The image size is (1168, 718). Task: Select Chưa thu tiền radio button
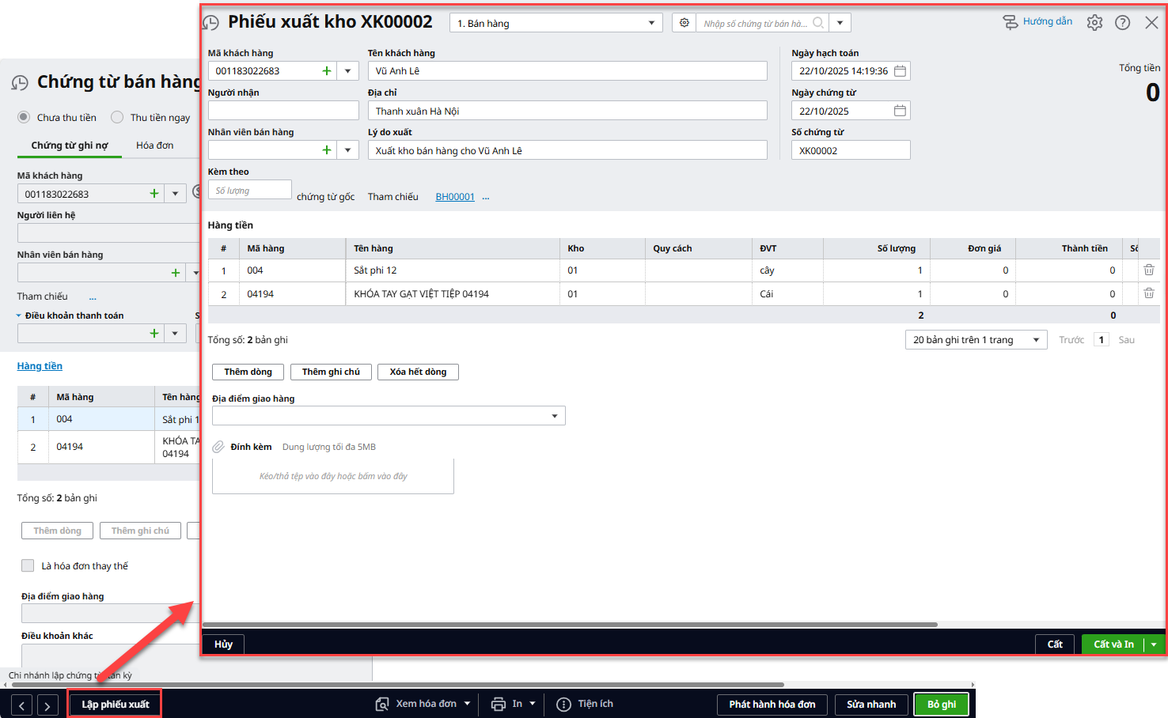(25, 117)
